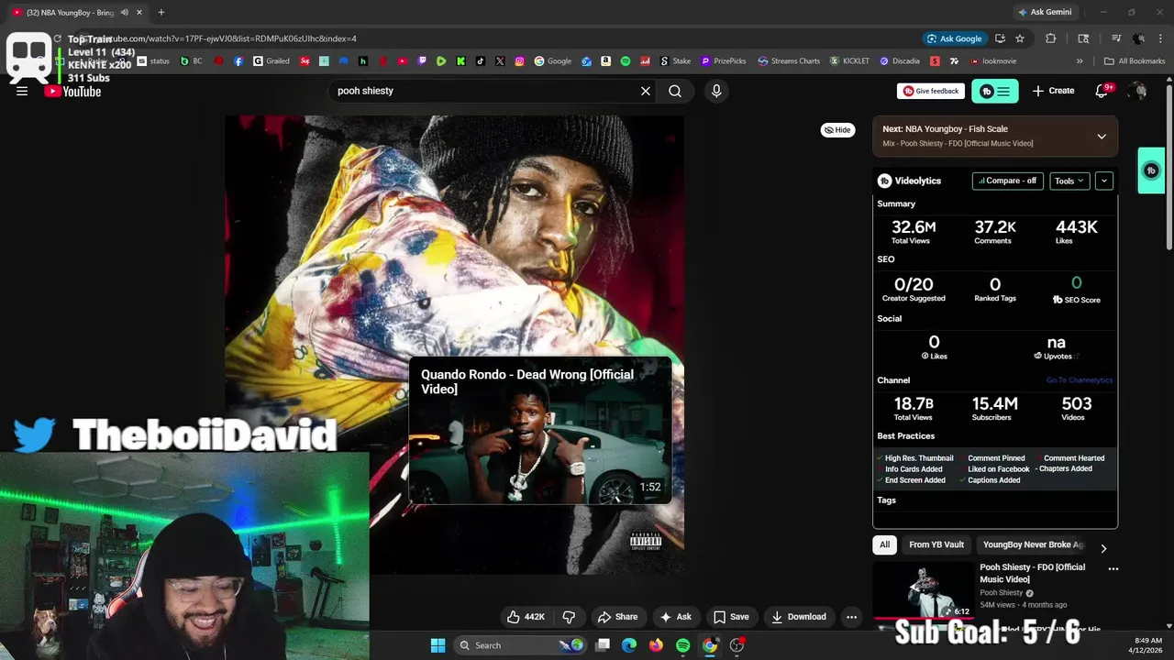This screenshot has height=660, width=1174.
Task: Open Quando Rondo Dead Wrong suggested video card
Action: 540,432
